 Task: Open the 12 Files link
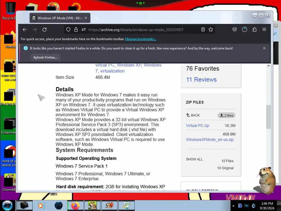227,161
